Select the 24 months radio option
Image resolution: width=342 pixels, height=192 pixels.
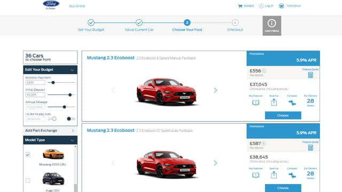(55, 118)
